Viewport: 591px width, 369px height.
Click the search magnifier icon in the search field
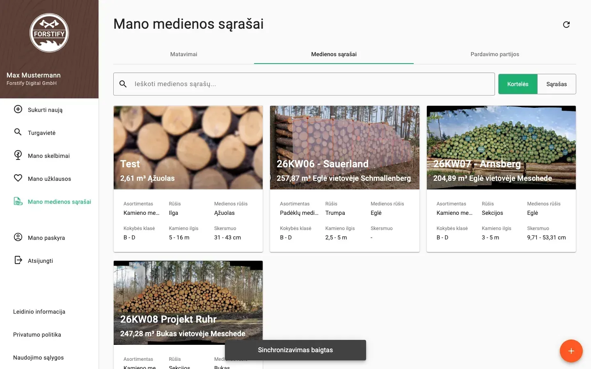tap(123, 84)
